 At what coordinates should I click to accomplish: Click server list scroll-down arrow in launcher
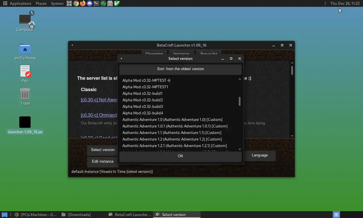point(292,136)
